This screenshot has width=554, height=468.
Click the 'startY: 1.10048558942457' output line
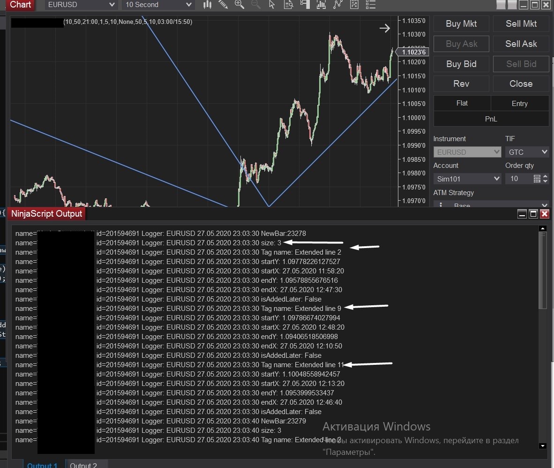click(x=178, y=374)
